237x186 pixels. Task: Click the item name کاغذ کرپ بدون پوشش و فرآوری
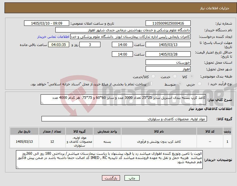tap(159, 142)
